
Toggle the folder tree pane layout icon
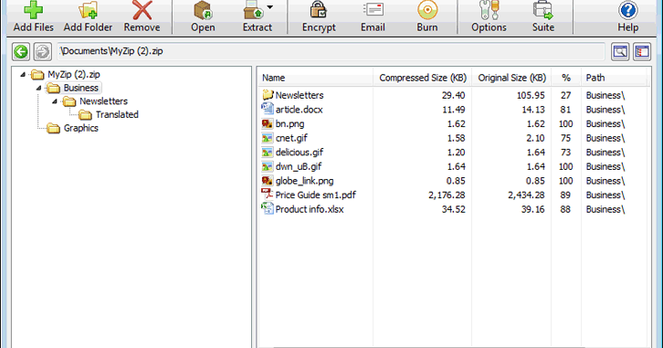pos(641,51)
